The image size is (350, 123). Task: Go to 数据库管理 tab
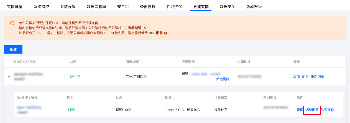click(96, 7)
